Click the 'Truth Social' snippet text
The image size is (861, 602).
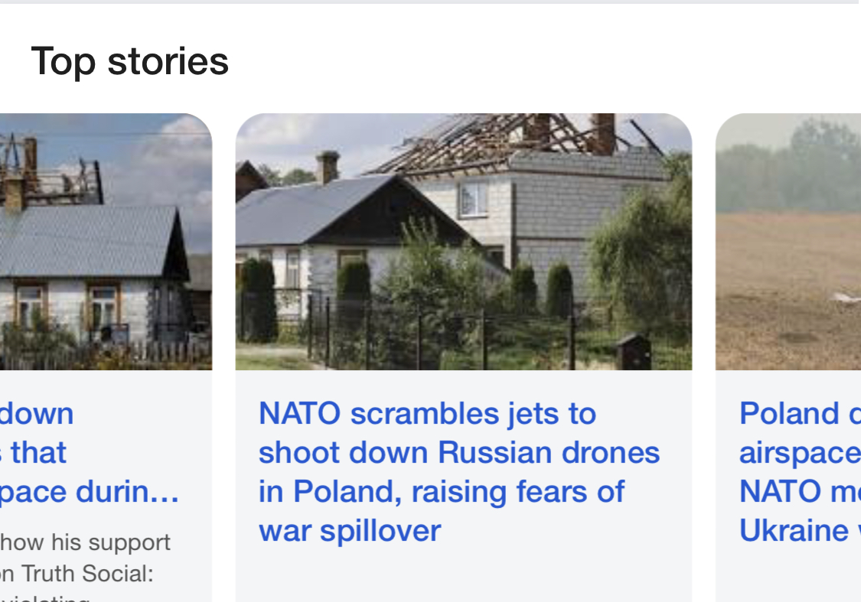tap(77, 574)
